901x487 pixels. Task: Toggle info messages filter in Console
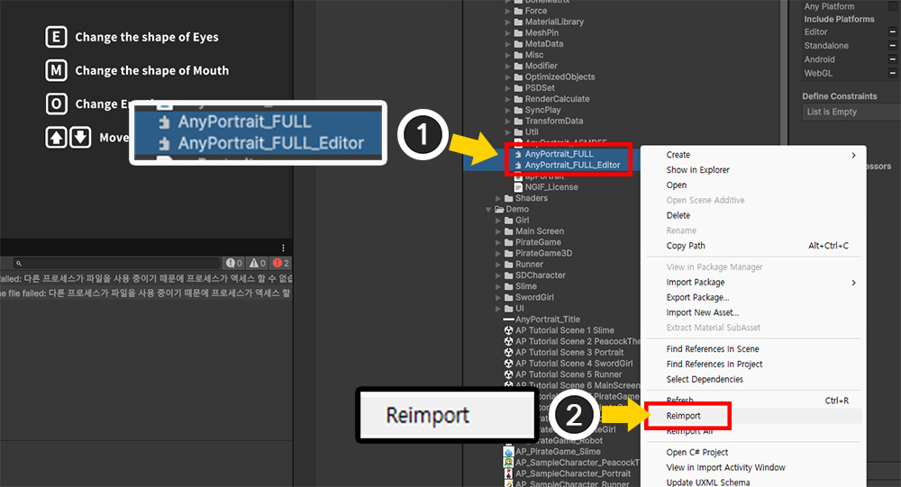pyautogui.click(x=234, y=263)
